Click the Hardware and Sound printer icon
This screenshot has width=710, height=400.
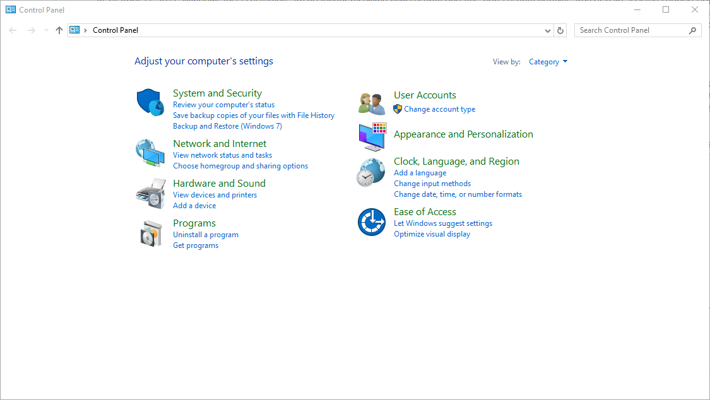[150, 193]
